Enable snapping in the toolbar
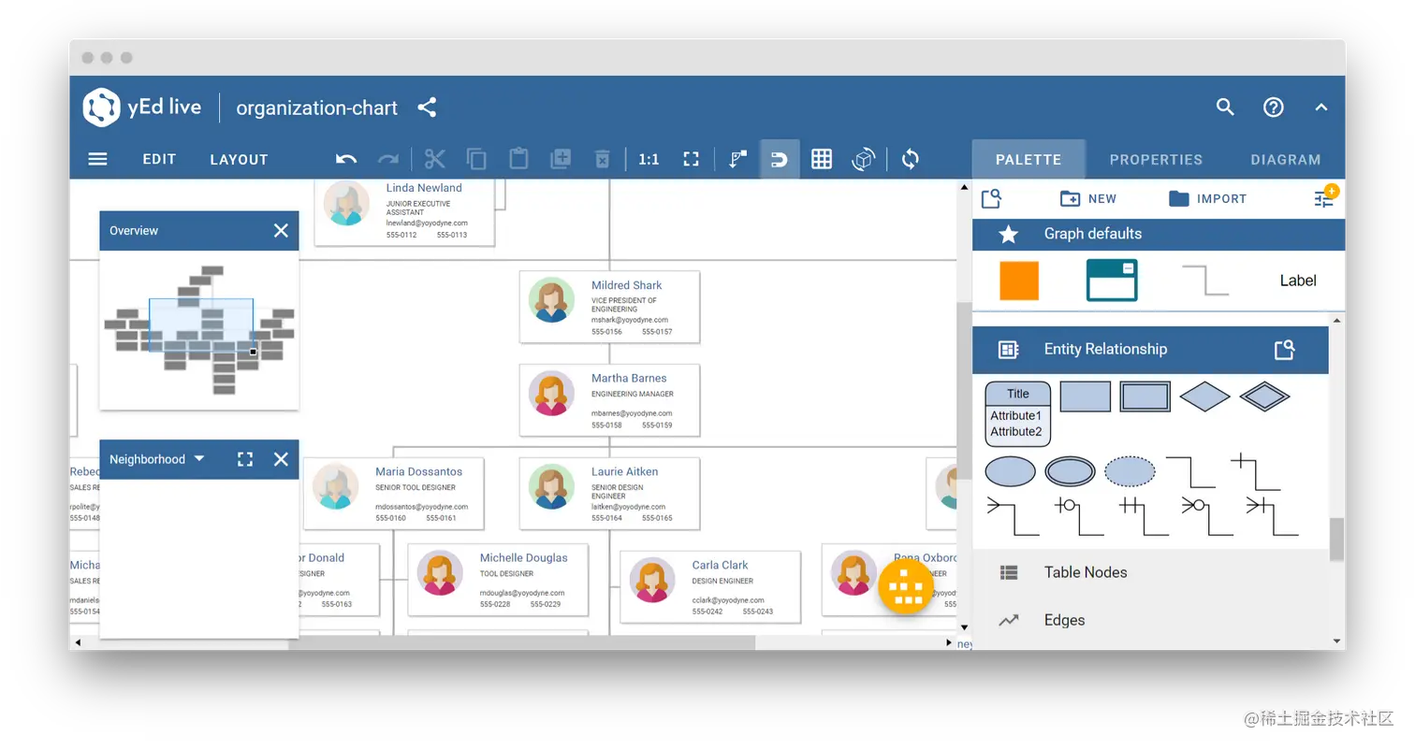Image resolution: width=1415 pixels, height=749 pixels. pos(780,159)
